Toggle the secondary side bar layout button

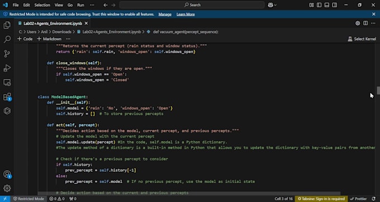[335, 5]
